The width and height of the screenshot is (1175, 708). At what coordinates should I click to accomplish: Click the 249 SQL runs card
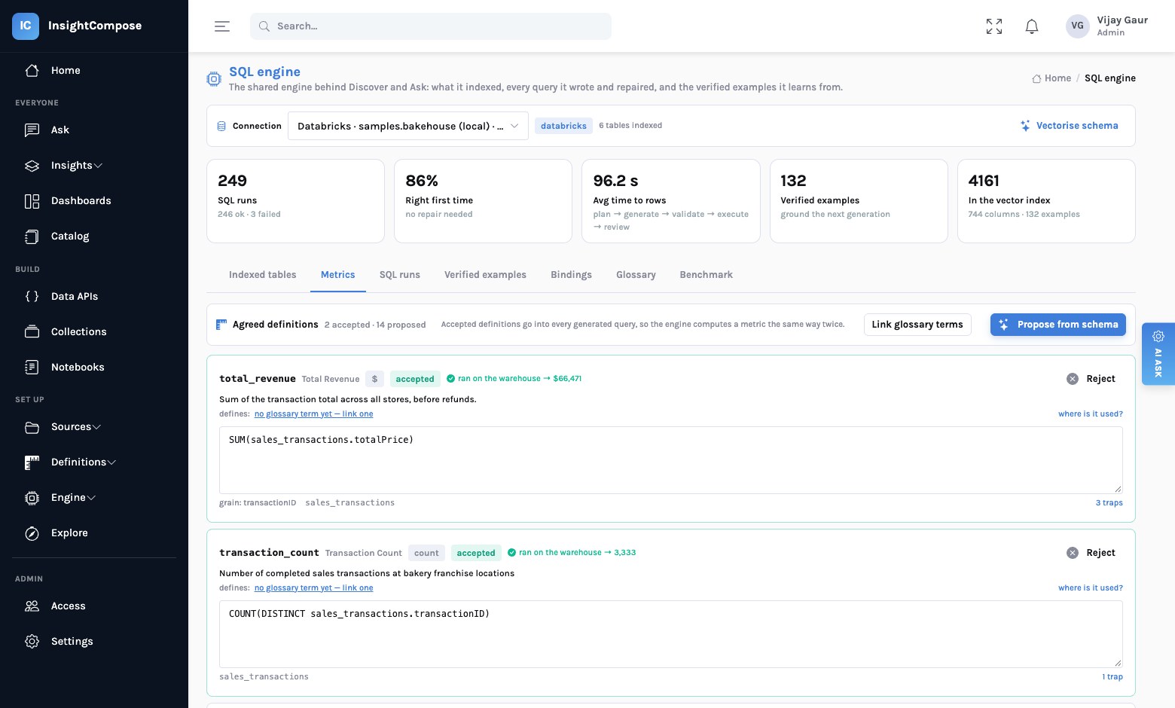[295, 201]
